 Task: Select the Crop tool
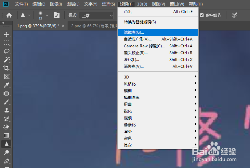pos(7,68)
